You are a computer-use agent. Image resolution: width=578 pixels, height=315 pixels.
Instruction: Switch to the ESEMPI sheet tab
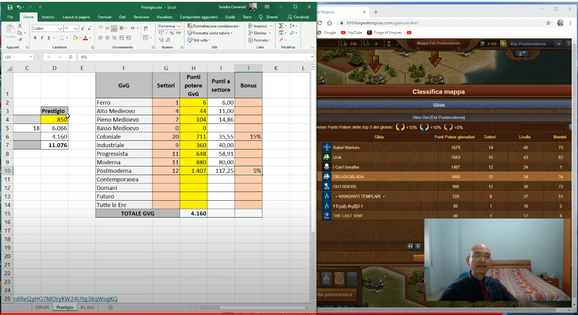click(42, 307)
